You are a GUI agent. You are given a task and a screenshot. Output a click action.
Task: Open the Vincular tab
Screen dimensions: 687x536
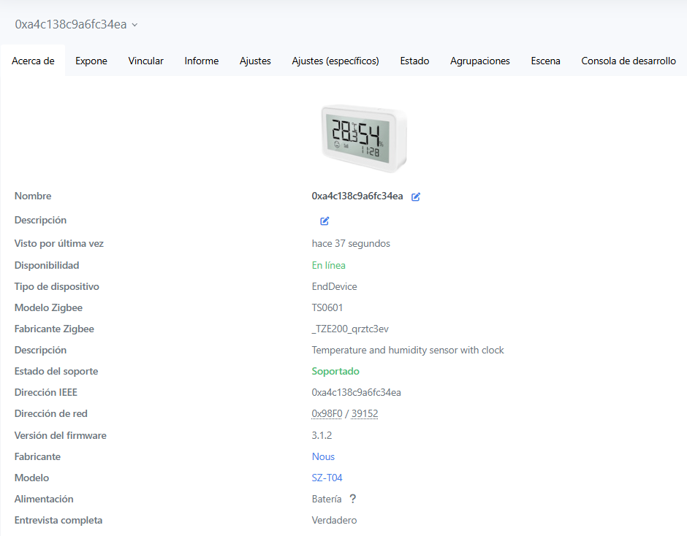[x=146, y=61]
